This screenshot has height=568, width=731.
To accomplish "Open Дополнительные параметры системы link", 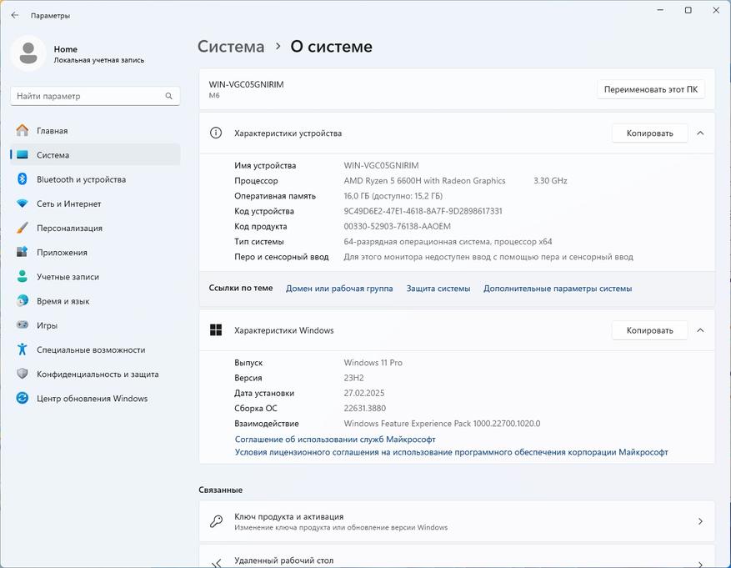I will pyautogui.click(x=558, y=289).
